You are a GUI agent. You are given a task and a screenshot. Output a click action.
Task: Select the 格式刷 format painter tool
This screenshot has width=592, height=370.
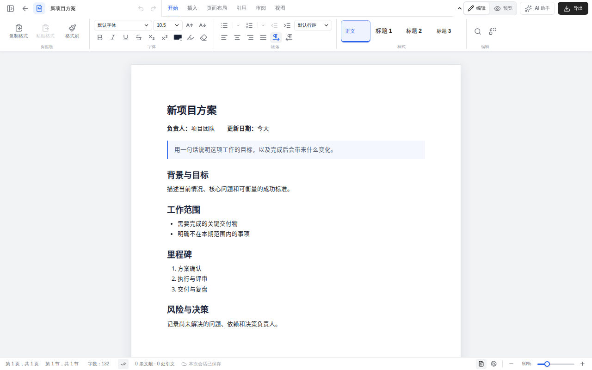[x=72, y=31]
